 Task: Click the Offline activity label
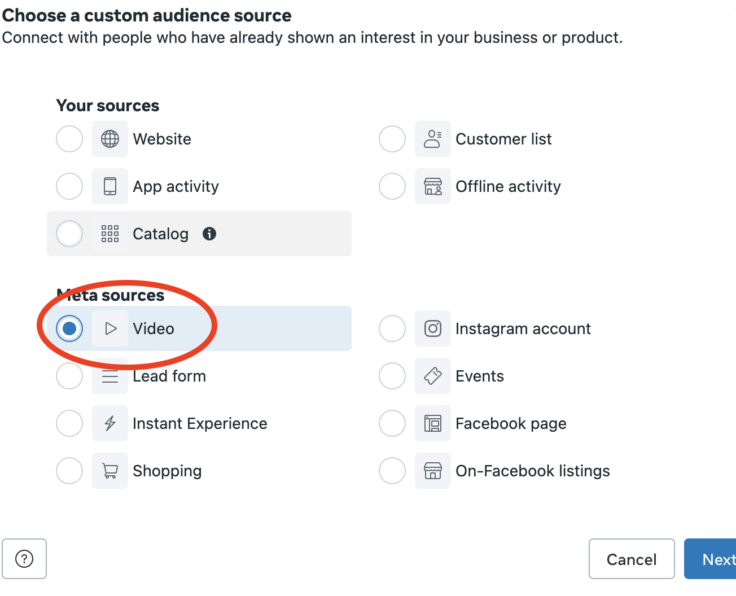click(x=508, y=186)
